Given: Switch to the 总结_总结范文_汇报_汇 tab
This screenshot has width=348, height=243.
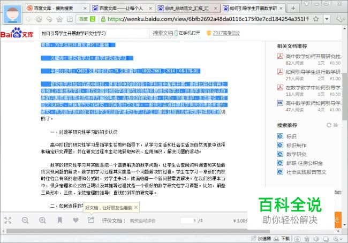Looking at the screenshot, I should 187,9.
